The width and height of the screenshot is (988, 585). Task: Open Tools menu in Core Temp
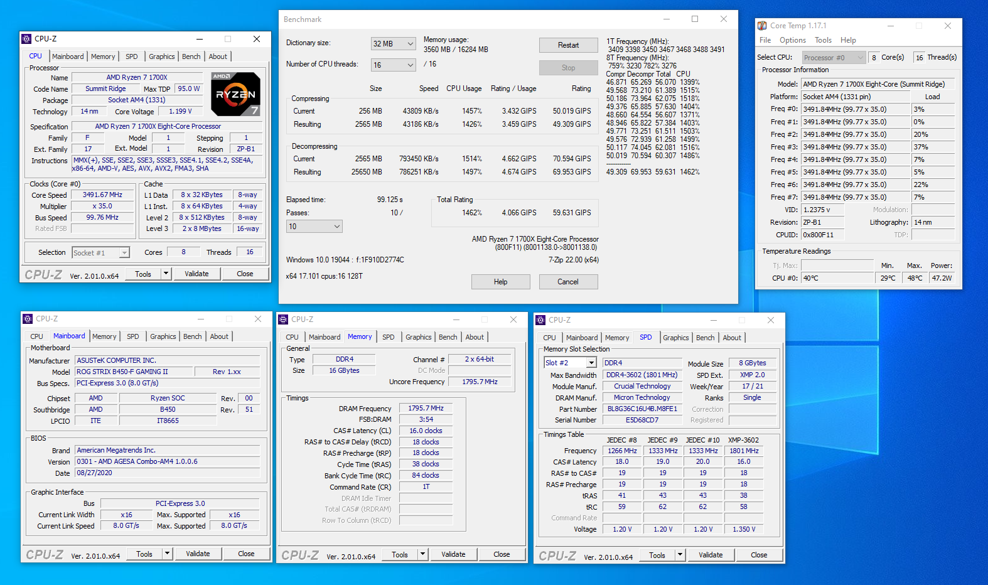point(823,40)
